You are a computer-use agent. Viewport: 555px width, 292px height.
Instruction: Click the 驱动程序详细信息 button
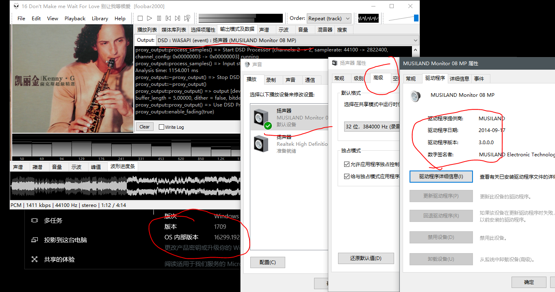pyautogui.click(x=441, y=177)
